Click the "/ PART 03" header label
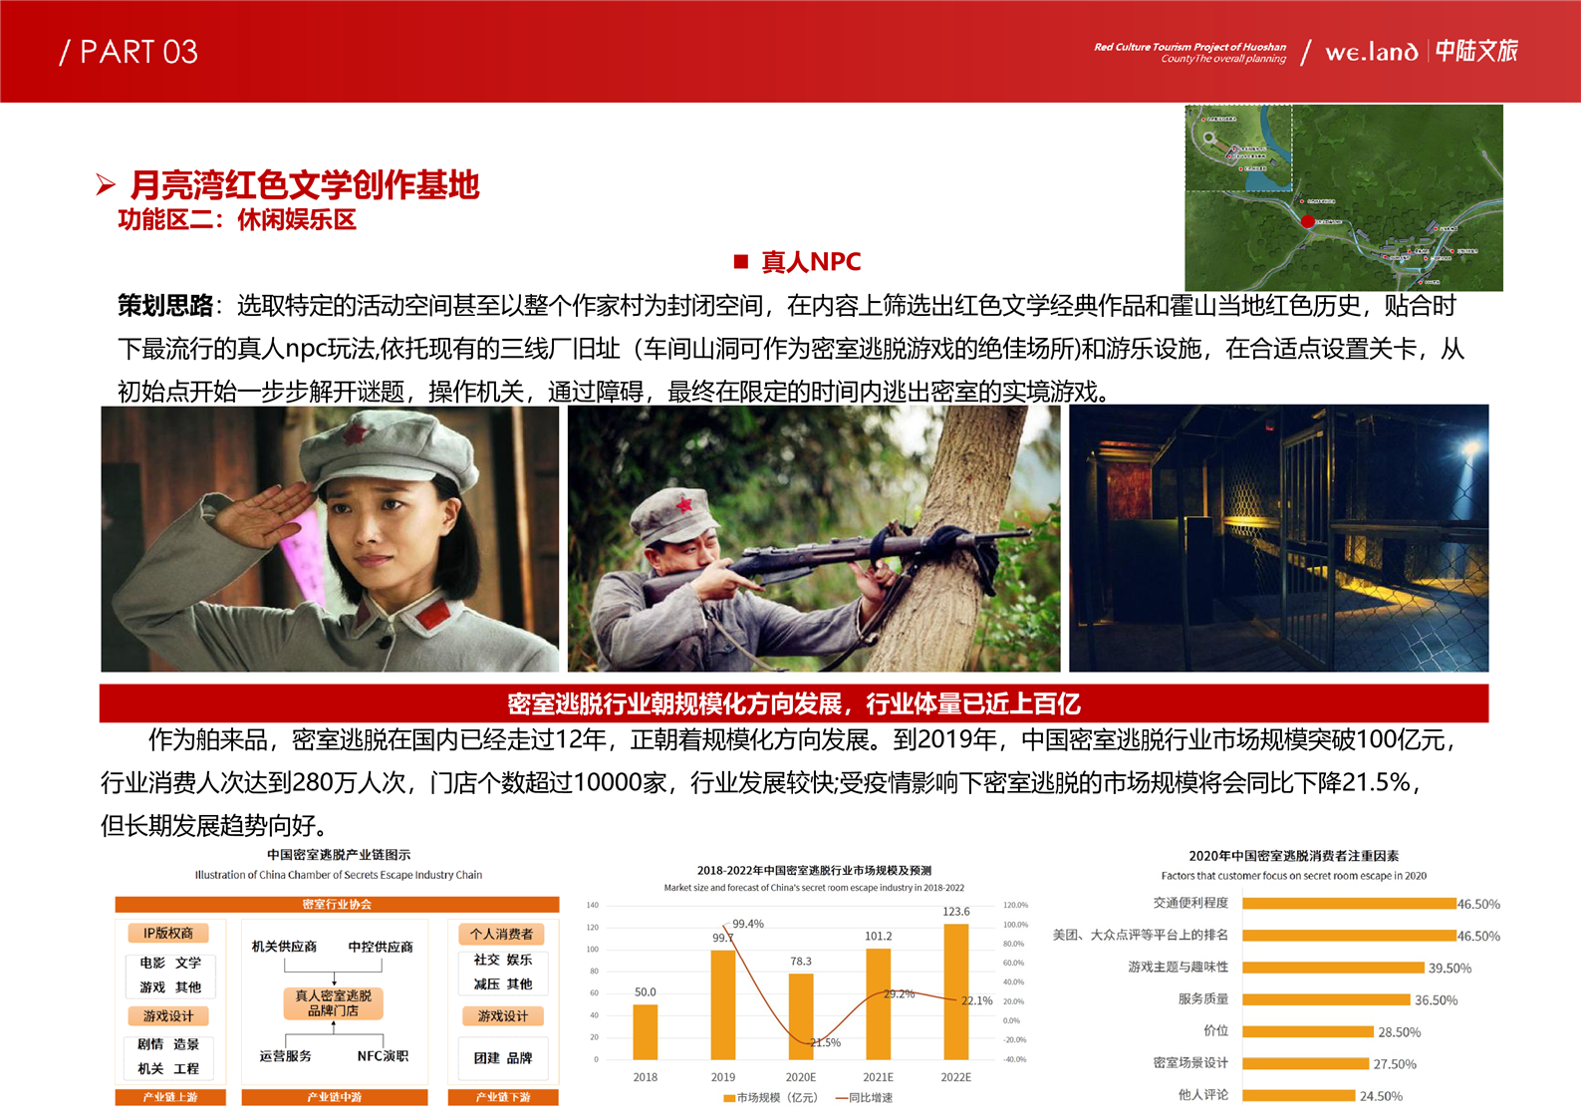This screenshot has width=1581, height=1118. [x=129, y=52]
